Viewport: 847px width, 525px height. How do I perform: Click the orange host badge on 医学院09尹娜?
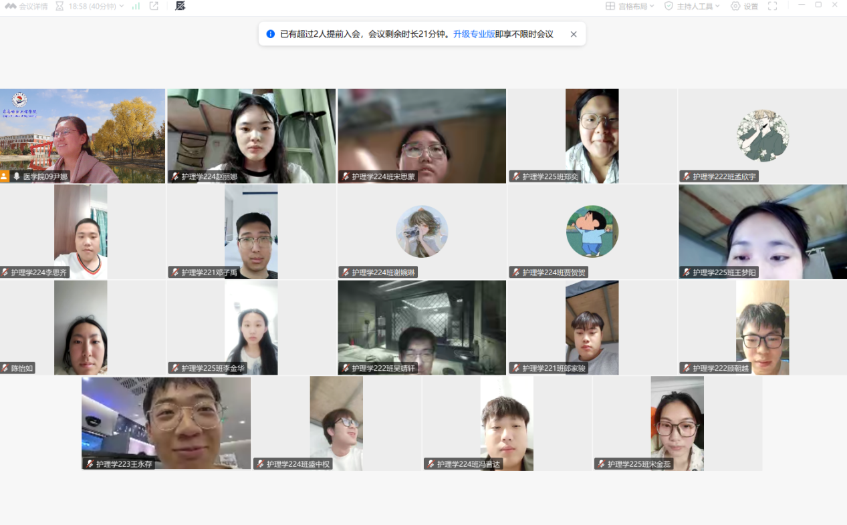pos(5,176)
